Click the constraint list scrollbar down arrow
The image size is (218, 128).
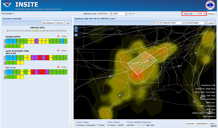click(70, 125)
